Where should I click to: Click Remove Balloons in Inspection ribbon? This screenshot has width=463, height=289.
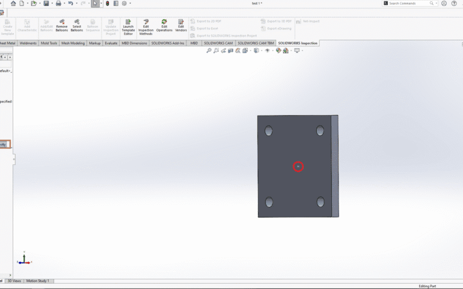tap(62, 25)
